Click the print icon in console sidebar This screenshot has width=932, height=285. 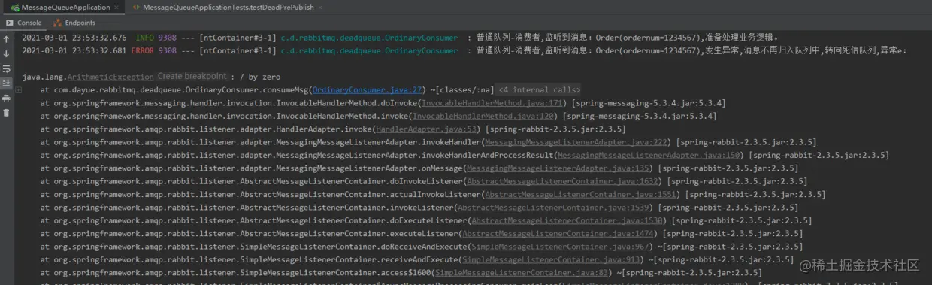pos(7,98)
